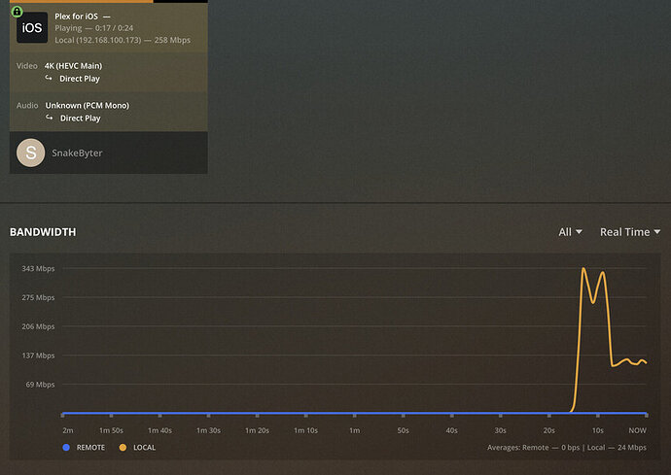Viewport: 671px width, 475px height.
Task: Open the All bandwidth filter dropdown
Action: click(x=570, y=232)
